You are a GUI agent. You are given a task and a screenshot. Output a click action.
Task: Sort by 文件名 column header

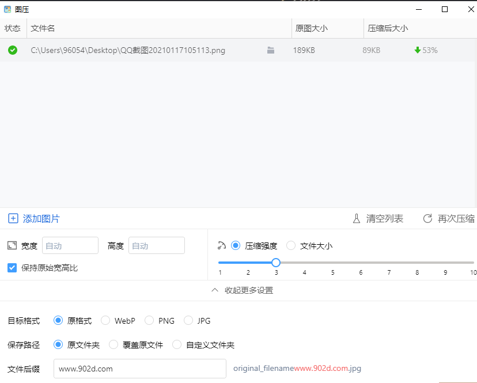(43, 28)
